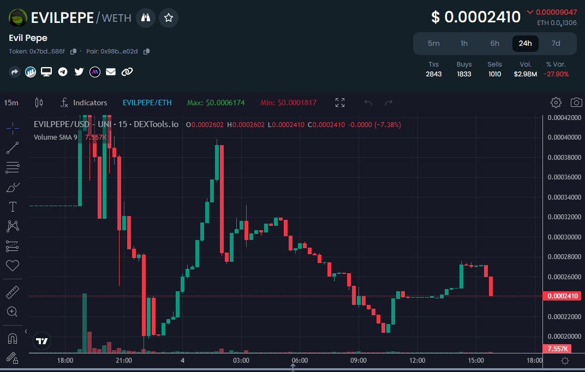Select the crosshair cursor tool
The width and height of the screenshot is (585, 372).
(x=13, y=129)
